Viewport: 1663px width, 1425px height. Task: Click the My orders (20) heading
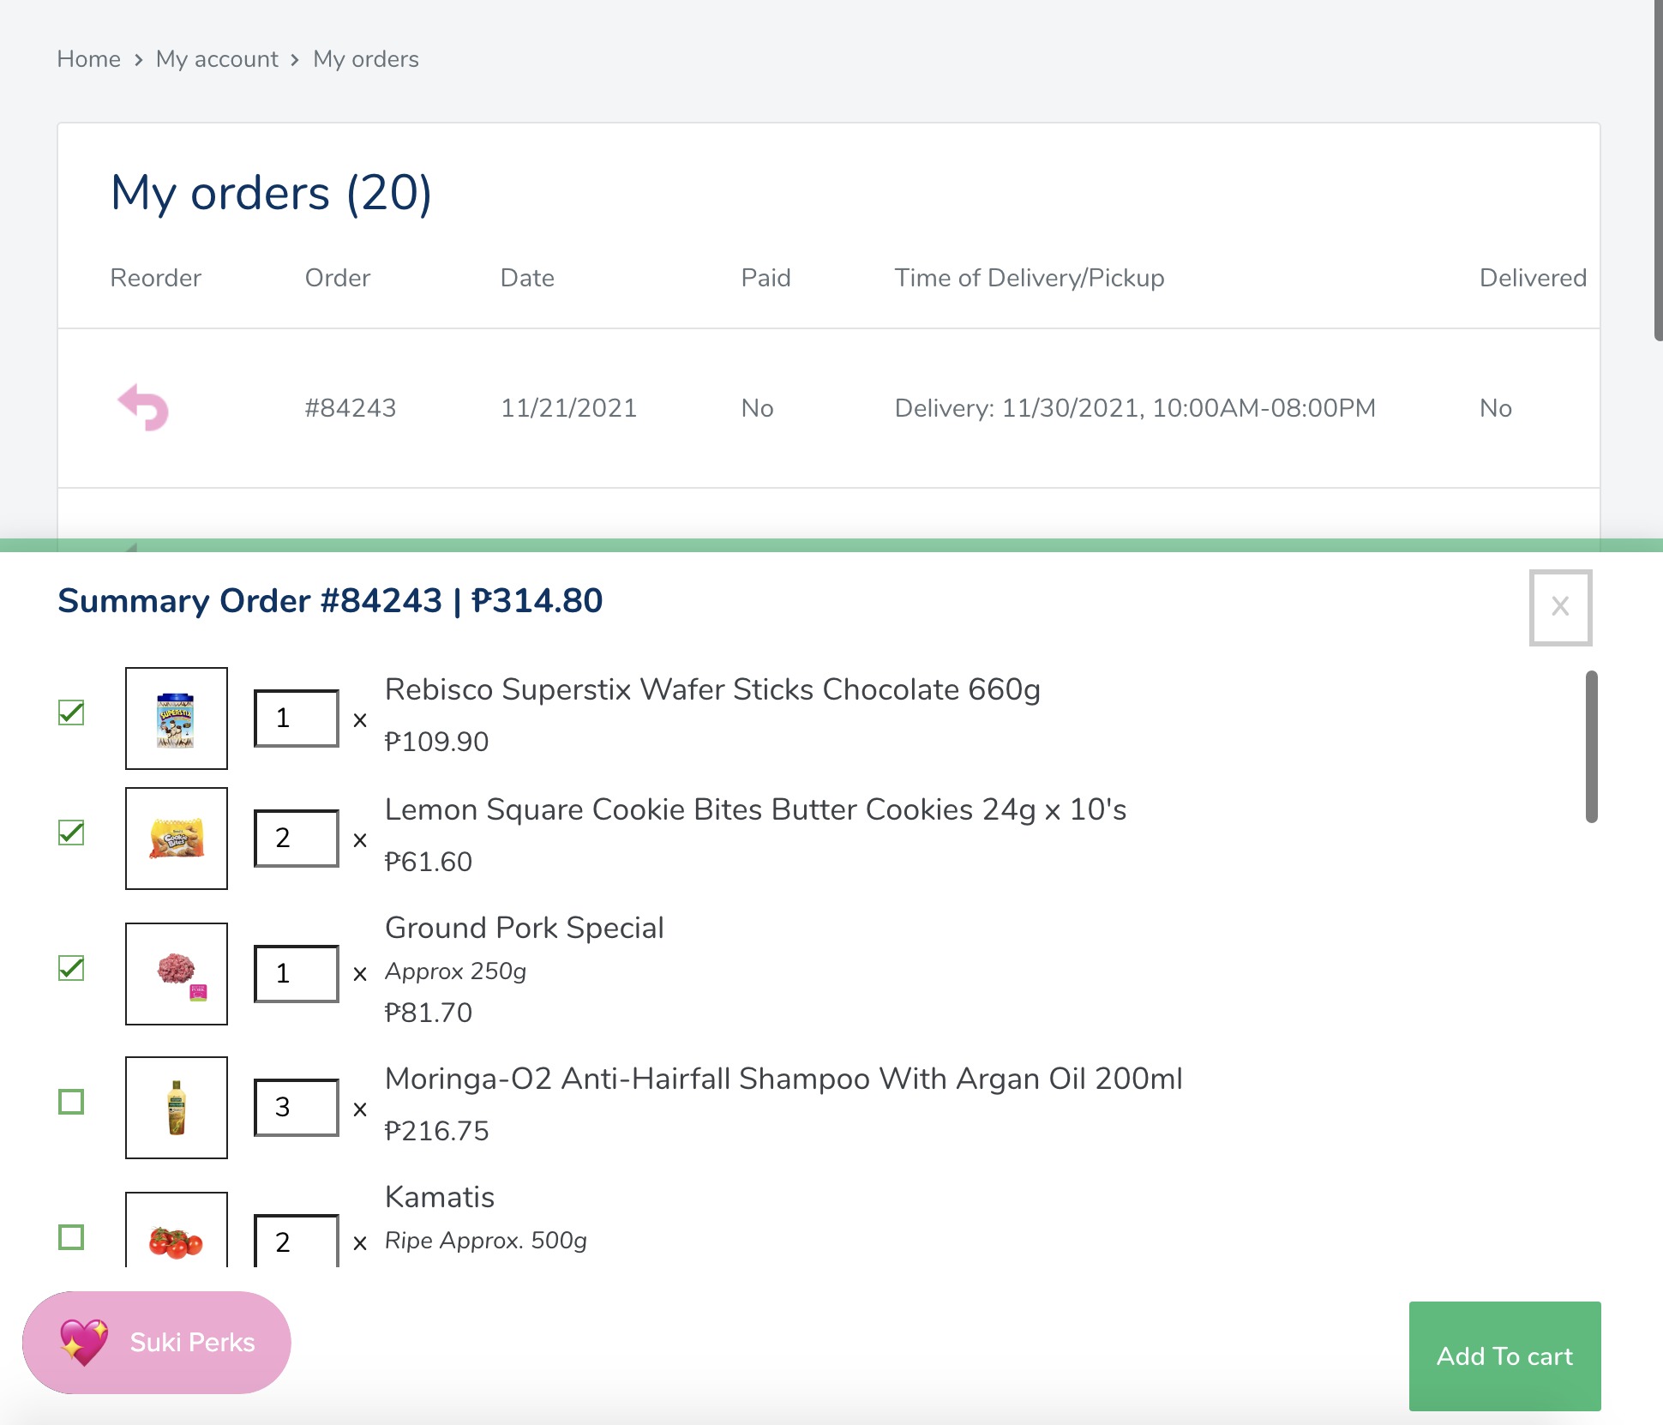(x=271, y=193)
